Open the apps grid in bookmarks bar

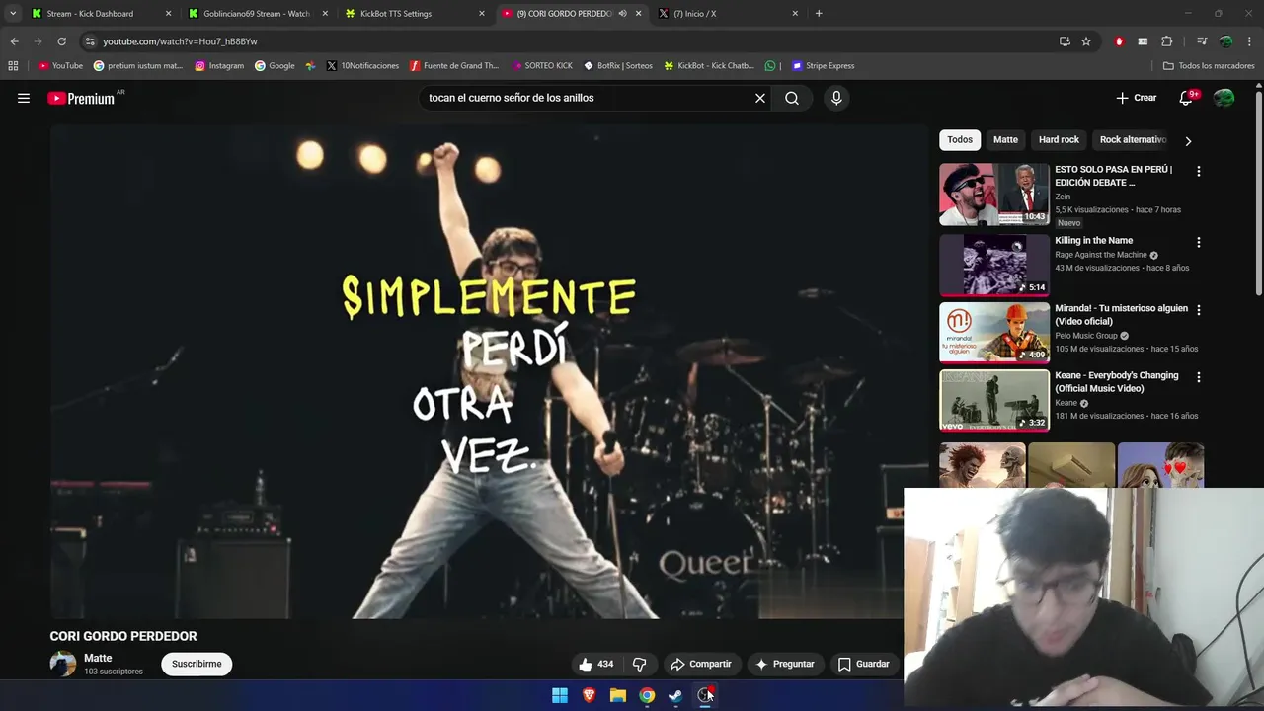pyautogui.click(x=13, y=66)
